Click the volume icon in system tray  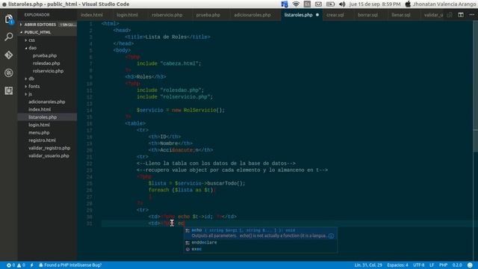342,4
